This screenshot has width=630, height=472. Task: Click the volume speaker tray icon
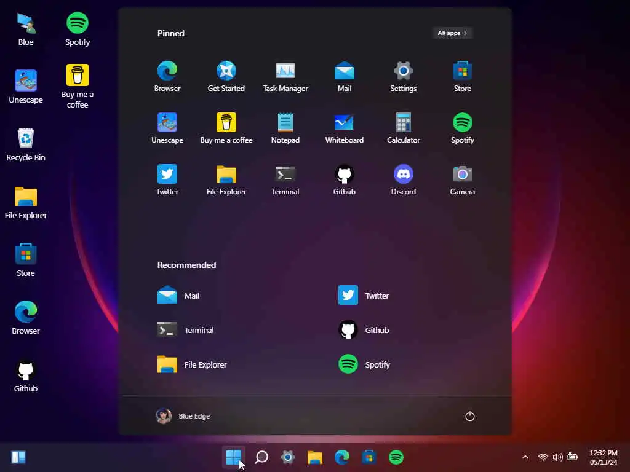pyautogui.click(x=557, y=457)
